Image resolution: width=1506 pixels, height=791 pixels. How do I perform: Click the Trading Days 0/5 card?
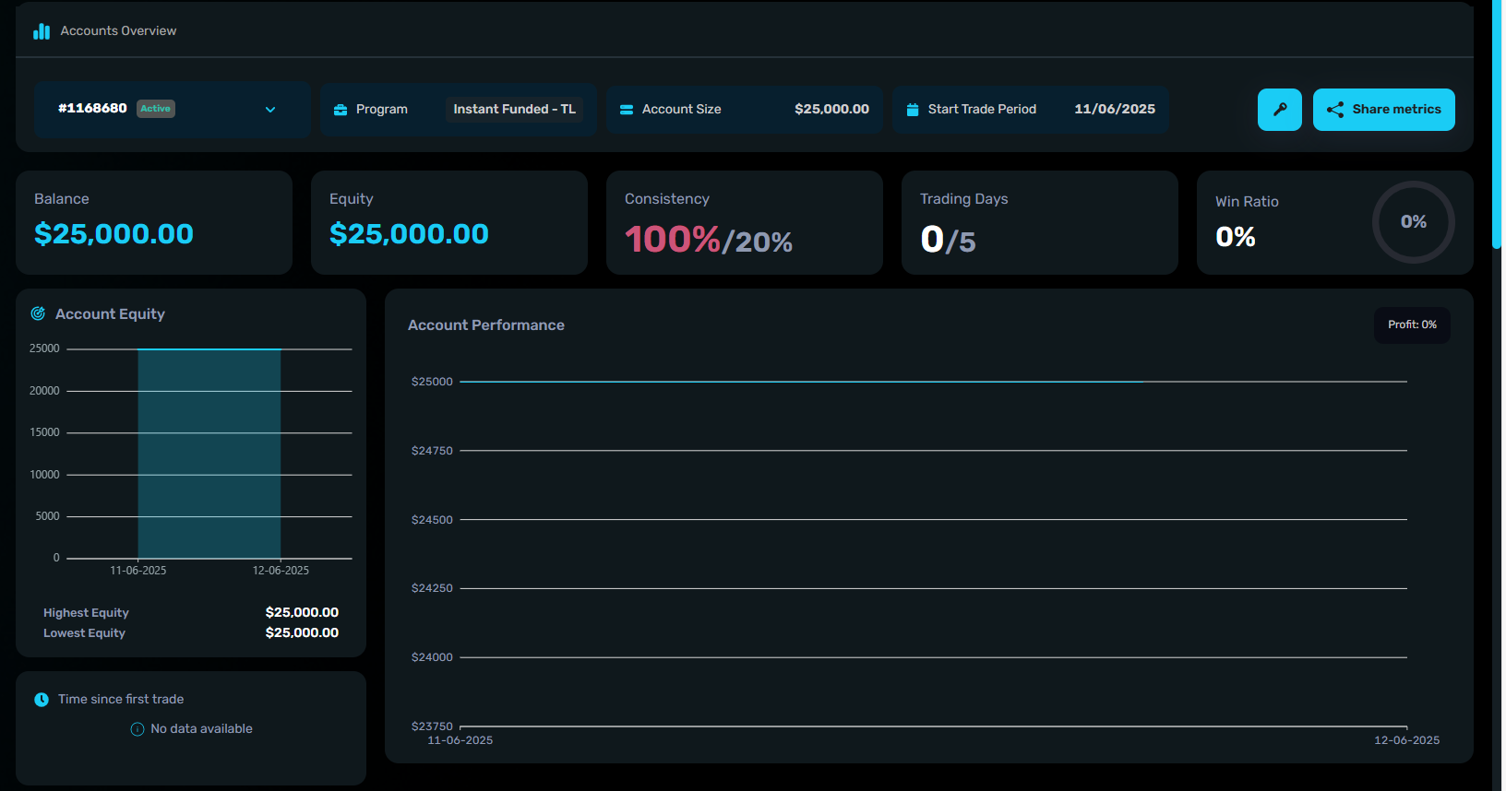[1039, 223]
